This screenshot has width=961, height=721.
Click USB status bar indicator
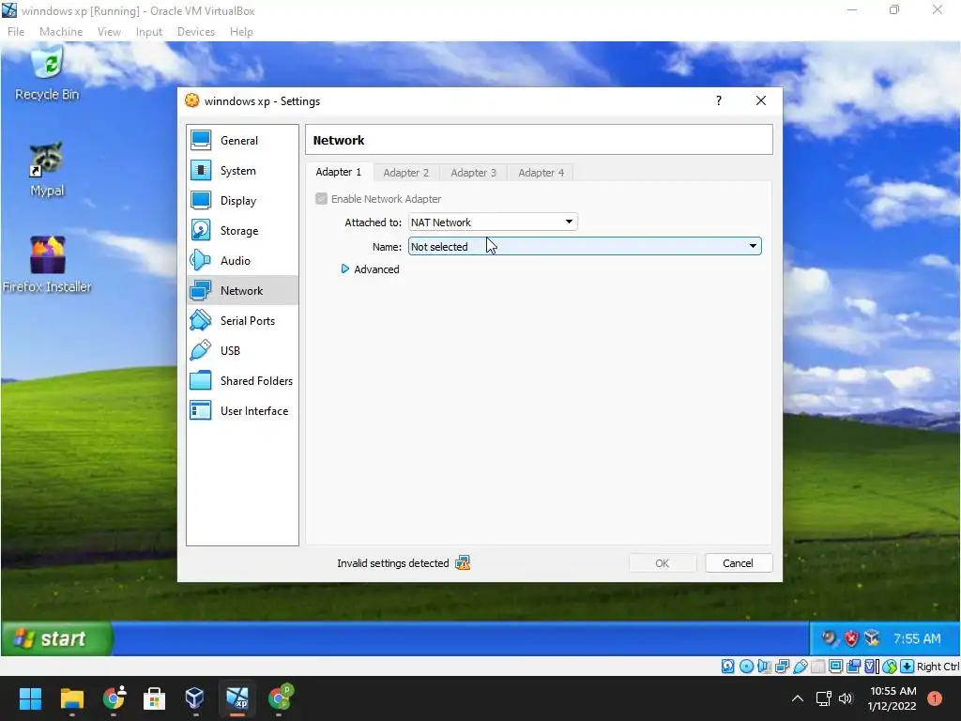(800, 667)
